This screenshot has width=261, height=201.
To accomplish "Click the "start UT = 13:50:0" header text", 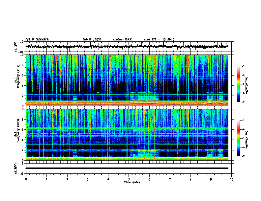I will pyautogui.click(x=159, y=39).
